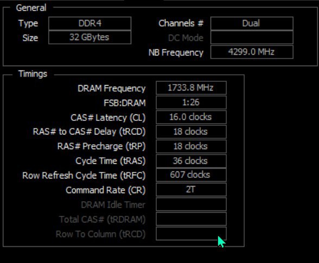Click the Cycle Time (tRAS) label
Viewport: 319px width, 263px height.
[x=111, y=161]
